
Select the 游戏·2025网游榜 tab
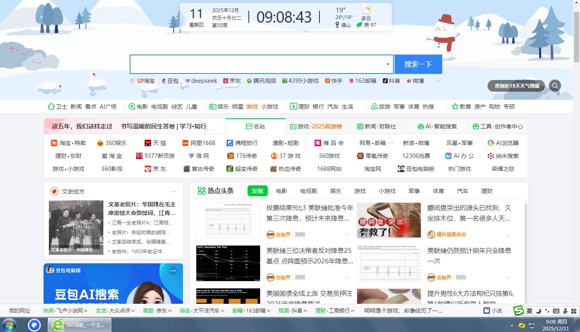pos(316,126)
